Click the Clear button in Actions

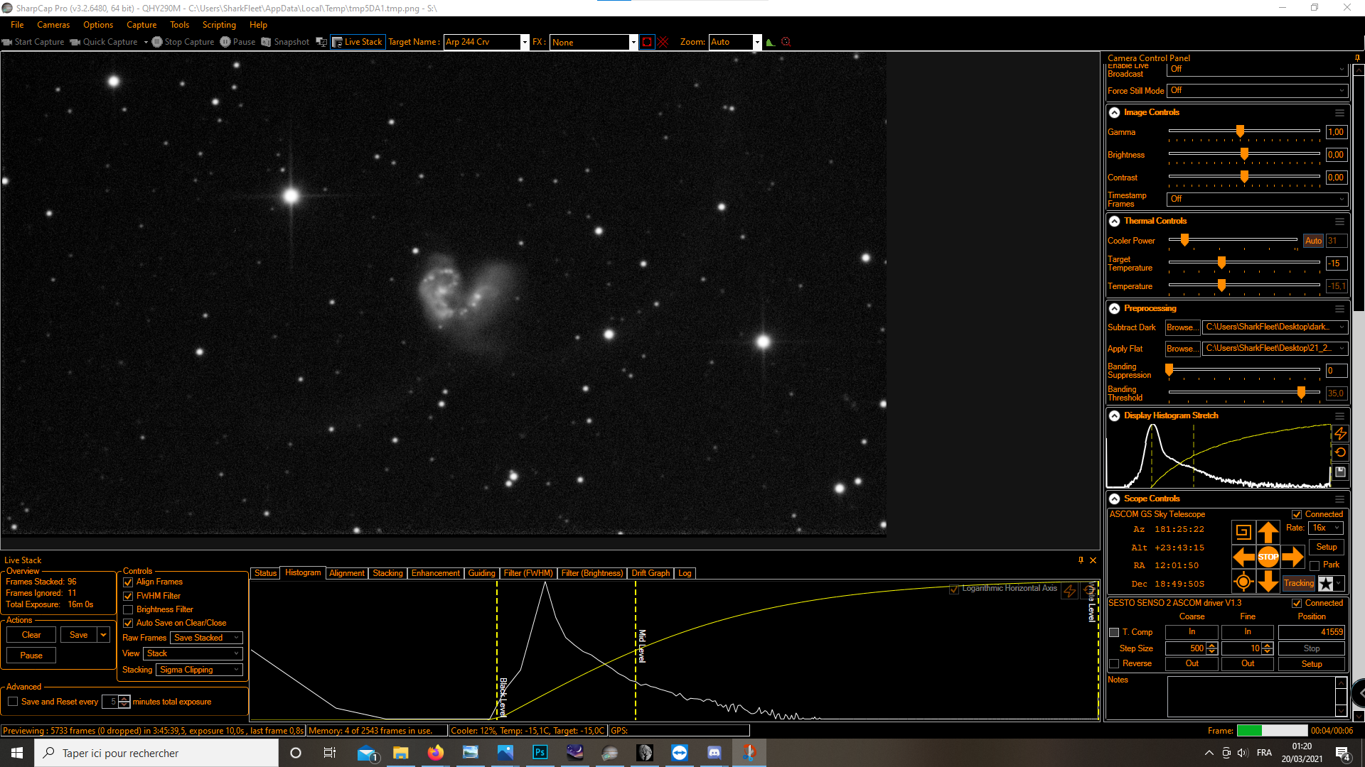click(31, 635)
